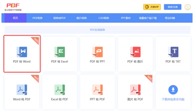
Task: Open the 常见问题 menu item
Action: [x=170, y=18]
